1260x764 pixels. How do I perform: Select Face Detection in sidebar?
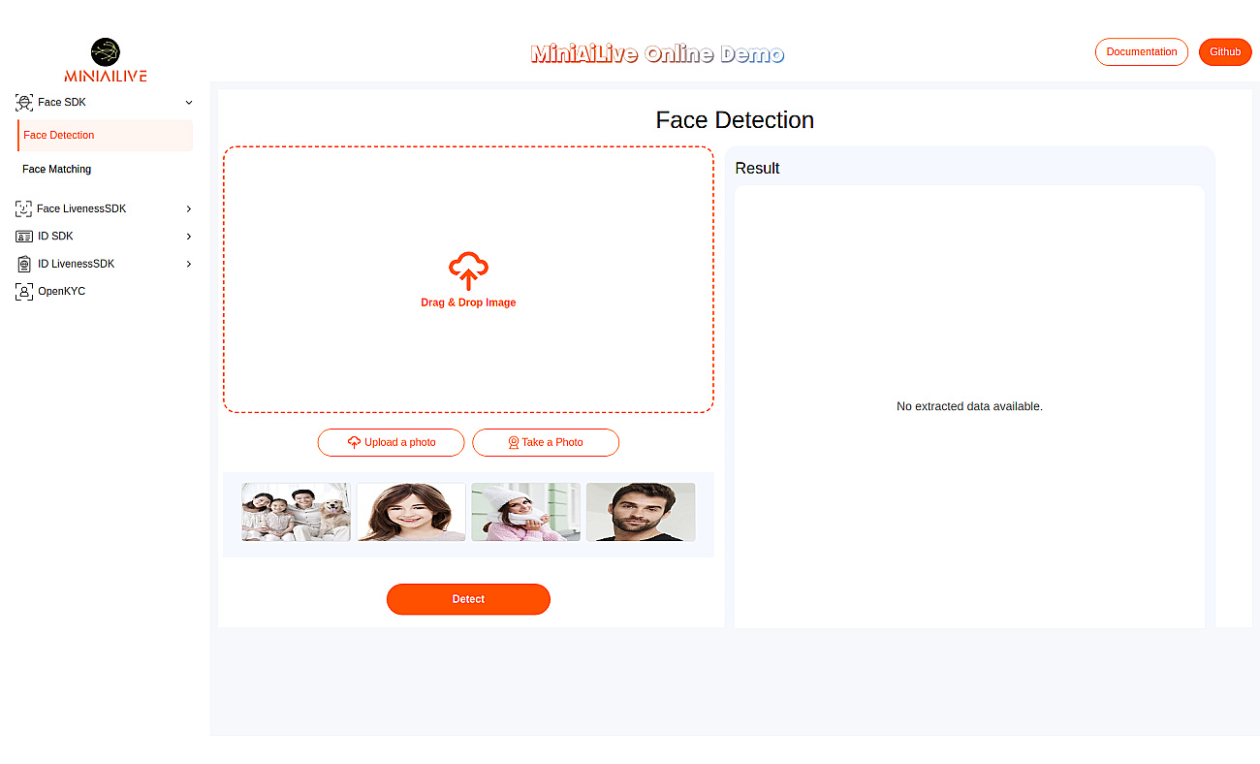tap(105, 136)
